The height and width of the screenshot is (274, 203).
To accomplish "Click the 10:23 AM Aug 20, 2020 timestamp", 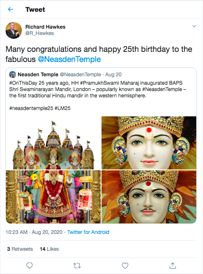I will (x=34, y=232).
